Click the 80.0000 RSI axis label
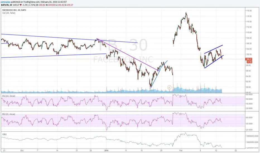260x153 pixels. pyautogui.click(x=249, y=95)
